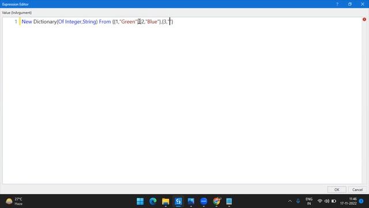Click the OK button

337,190
